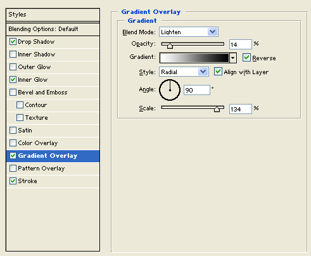Click the Scale percentage input field
Viewport: 311px width, 256px height.
[x=241, y=109]
